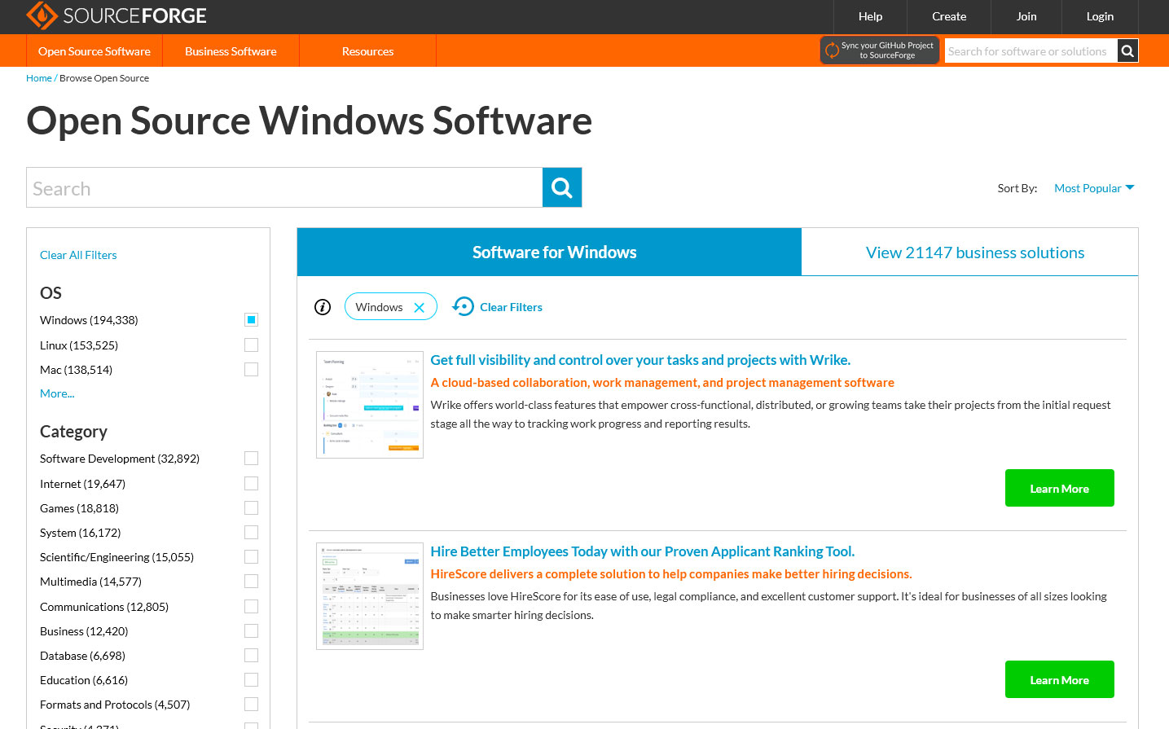Enable the Games category checkbox
This screenshot has width=1169, height=729.
click(x=251, y=508)
